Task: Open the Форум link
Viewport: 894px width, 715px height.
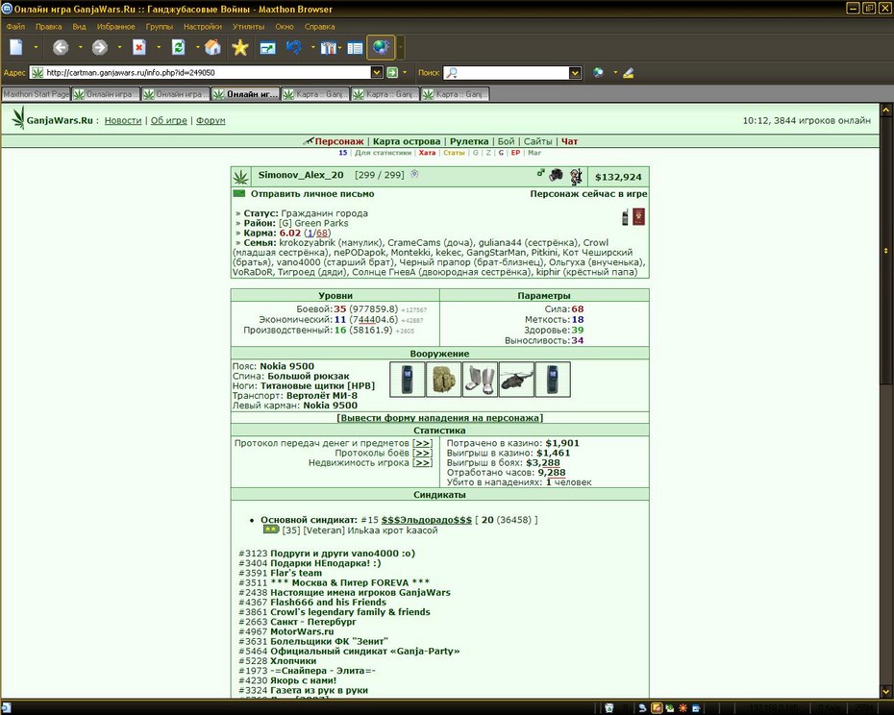Action: pyautogui.click(x=211, y=120)
